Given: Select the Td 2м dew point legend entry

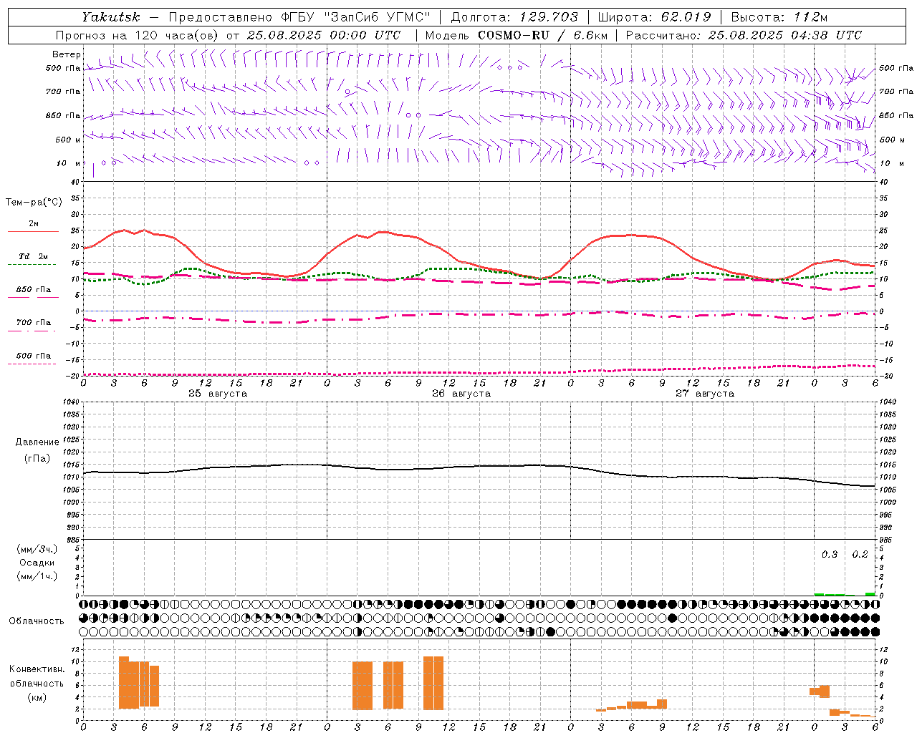Looking at the screenshot, I should (34, 256).
